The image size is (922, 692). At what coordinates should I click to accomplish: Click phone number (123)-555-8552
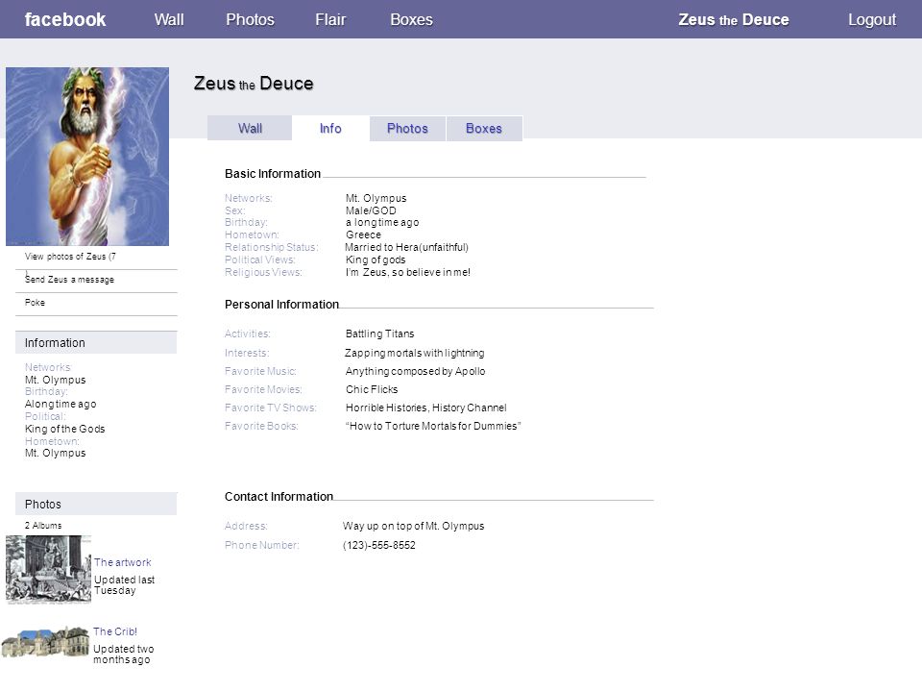(379, 546)
